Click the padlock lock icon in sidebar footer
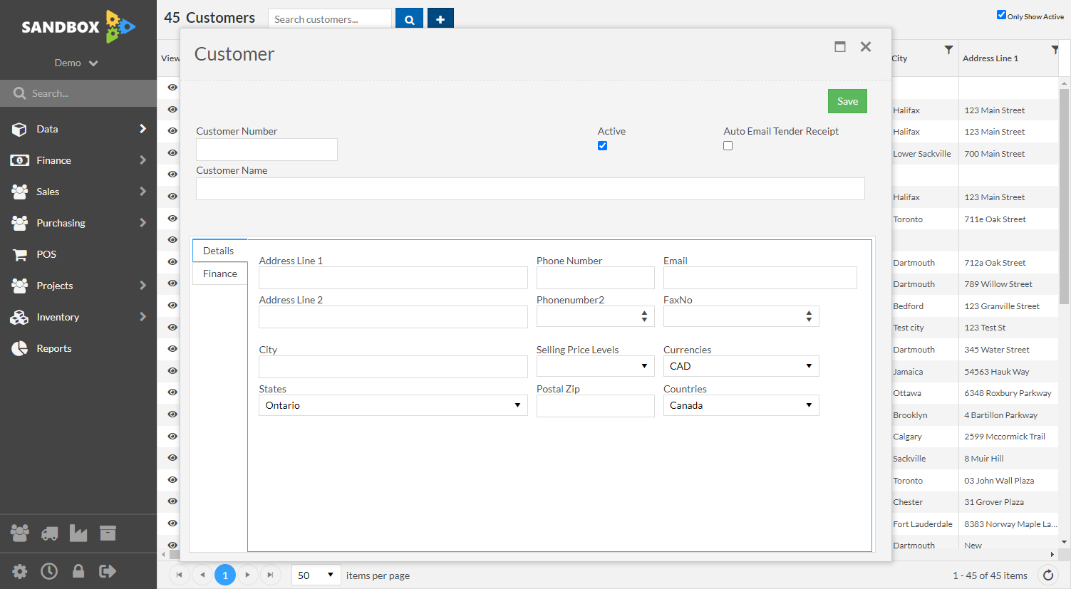 pyautogui.click(x=78, y=570)
